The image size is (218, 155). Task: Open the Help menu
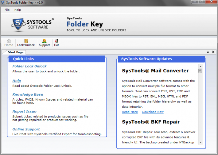point(18,10)
